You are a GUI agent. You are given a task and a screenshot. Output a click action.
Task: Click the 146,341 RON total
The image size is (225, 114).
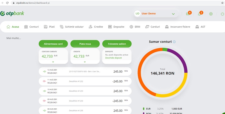[163, 73]
